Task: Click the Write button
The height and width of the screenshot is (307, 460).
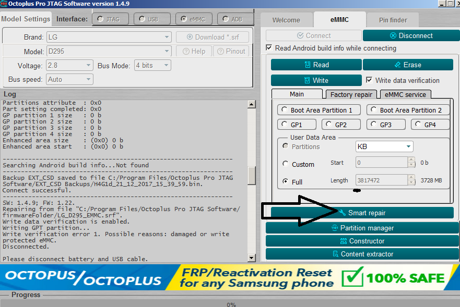Action: (316, 80)
